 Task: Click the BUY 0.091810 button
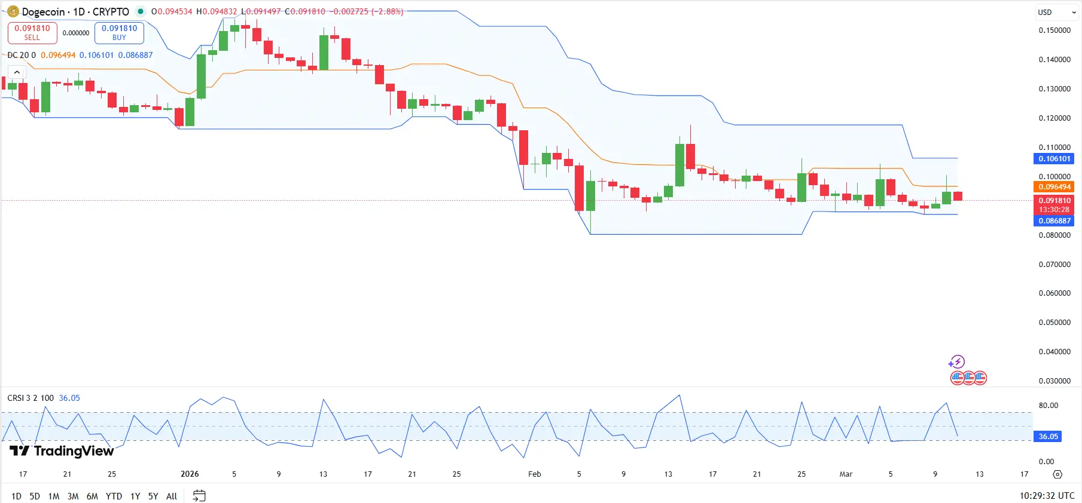(119, 33)
